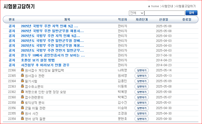Screen dimensions: 202x124
Task: Open post 접수관련문의
Action: tap(34, 97)
